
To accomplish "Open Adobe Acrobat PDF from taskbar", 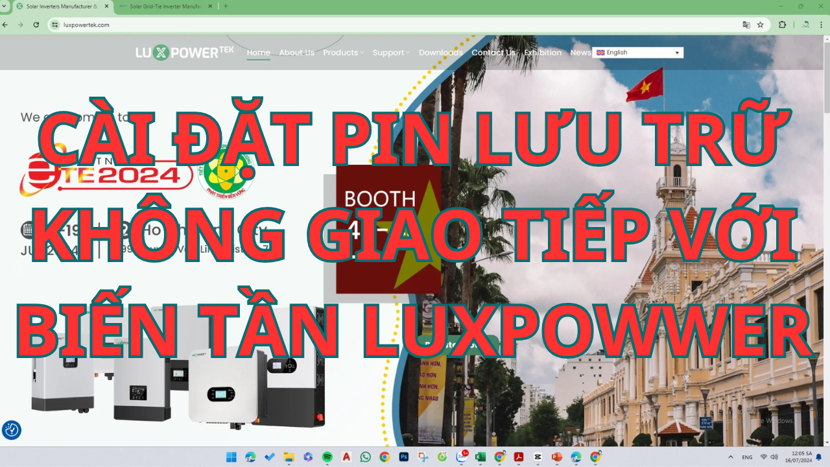I will click(x=519, y=457).
